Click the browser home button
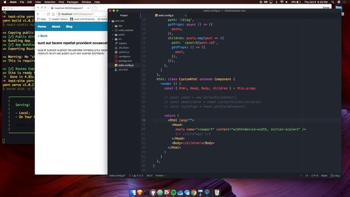 pyautogui.click(x=54, y=14)
